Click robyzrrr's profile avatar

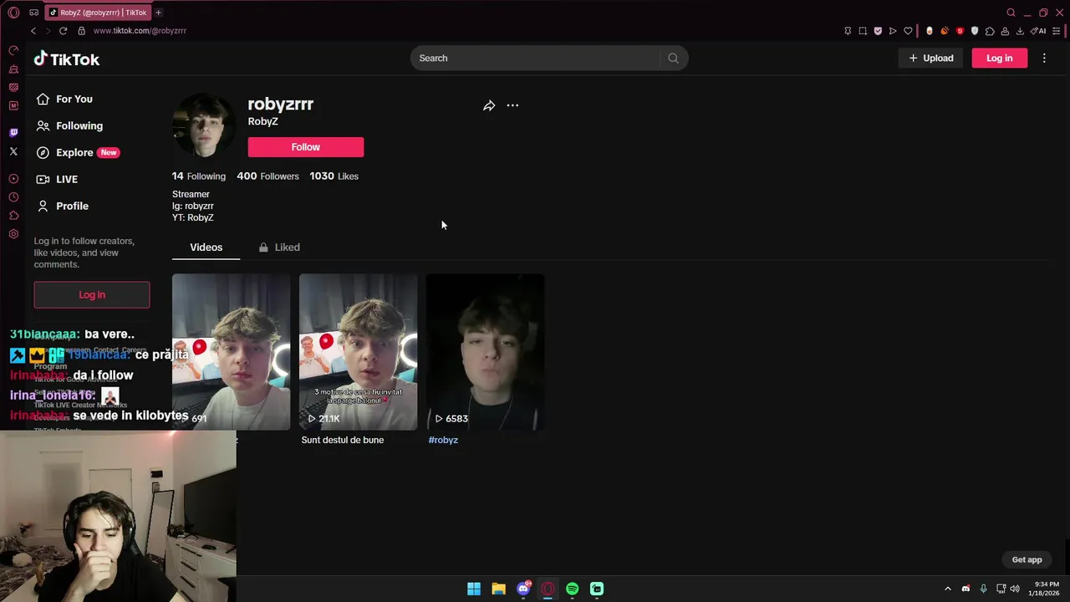point(204,126)
